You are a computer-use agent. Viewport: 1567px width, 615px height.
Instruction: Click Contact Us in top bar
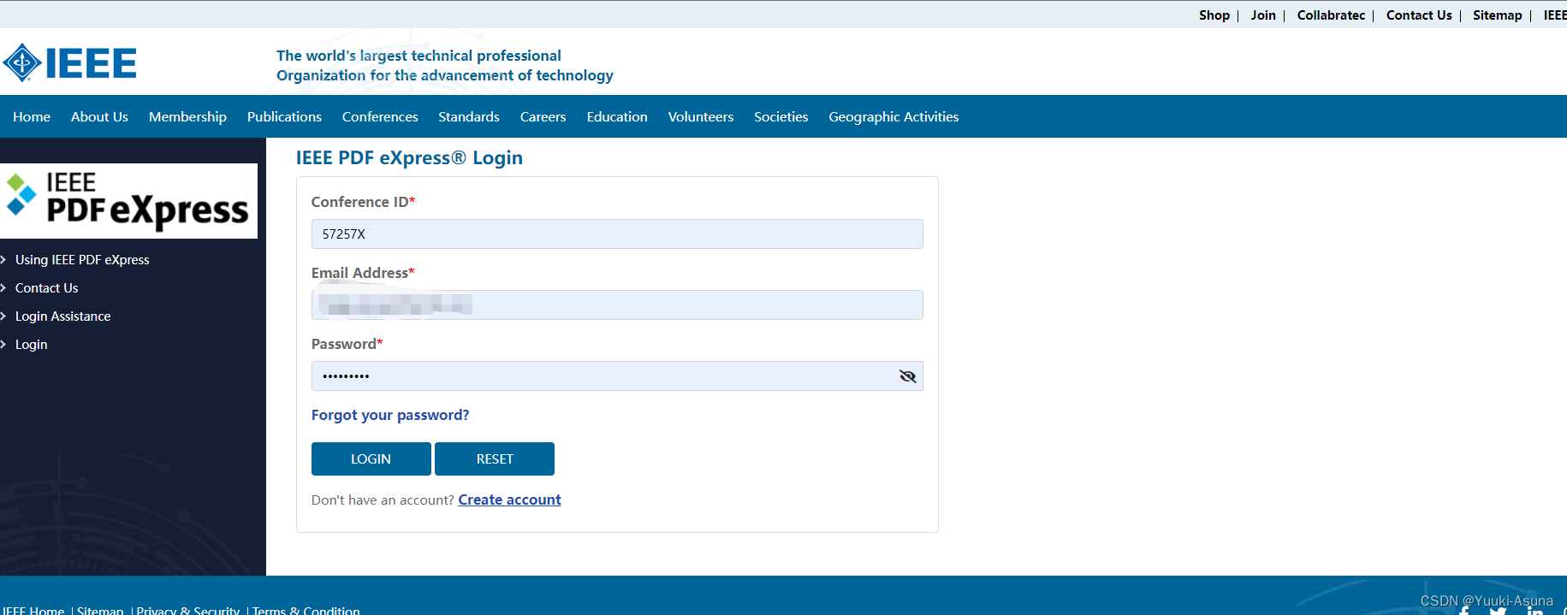coord(1419,15)
